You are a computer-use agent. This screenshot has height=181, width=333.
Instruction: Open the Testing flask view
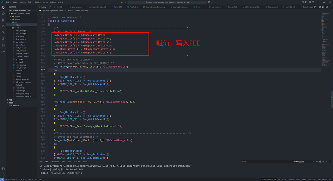pyautogui.click(x=3, y=39)
